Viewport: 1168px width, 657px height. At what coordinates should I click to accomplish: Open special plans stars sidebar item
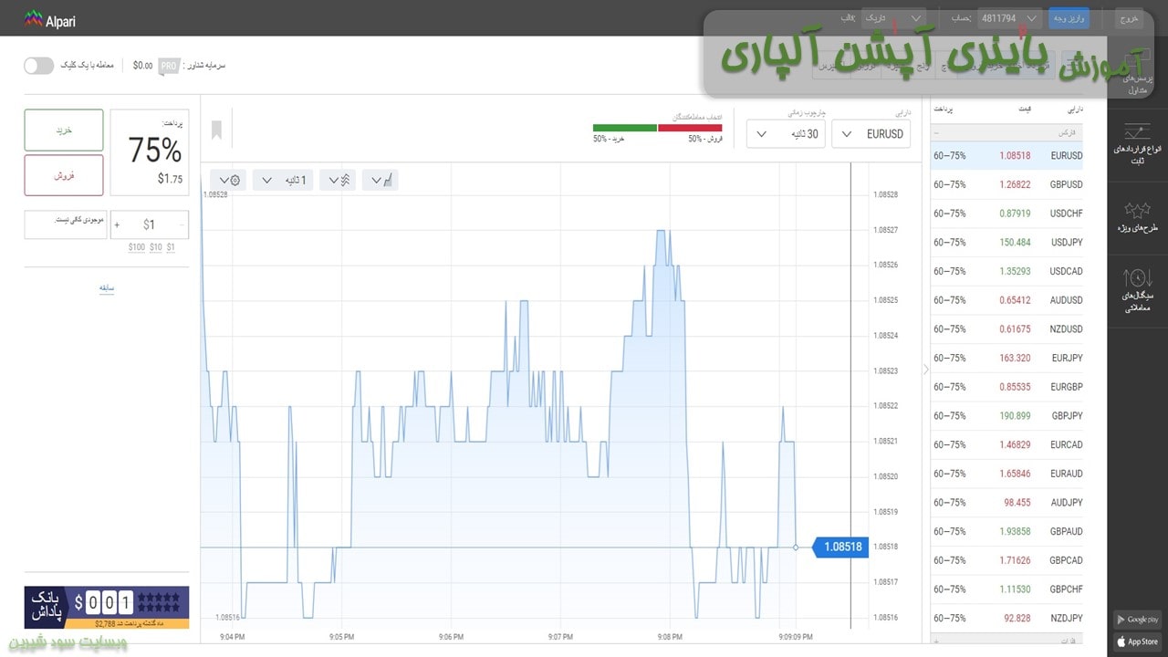(1137, 217)
